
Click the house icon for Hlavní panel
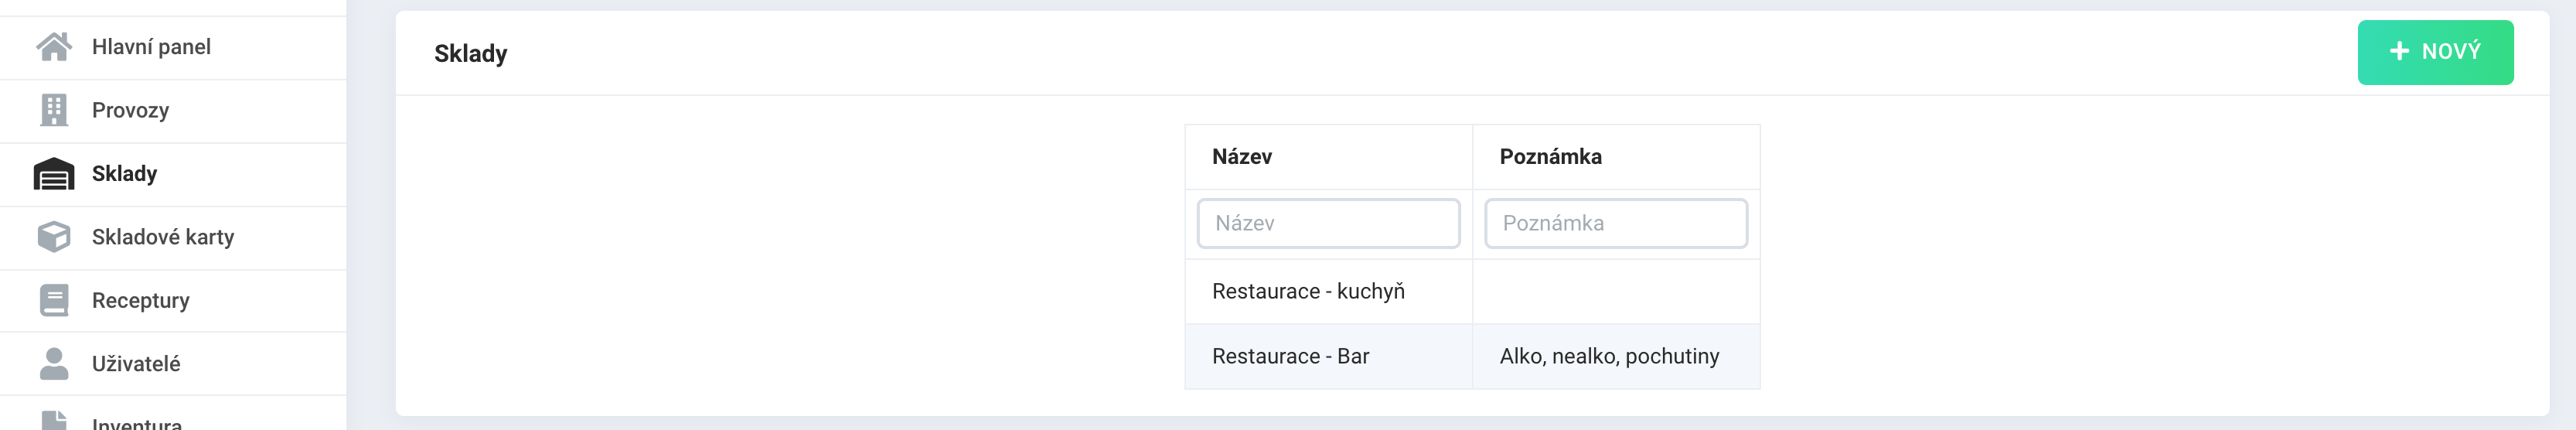point(54,47)
